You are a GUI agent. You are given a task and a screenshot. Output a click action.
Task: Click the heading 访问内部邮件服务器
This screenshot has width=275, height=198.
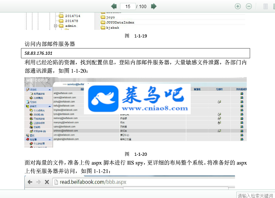50,44
